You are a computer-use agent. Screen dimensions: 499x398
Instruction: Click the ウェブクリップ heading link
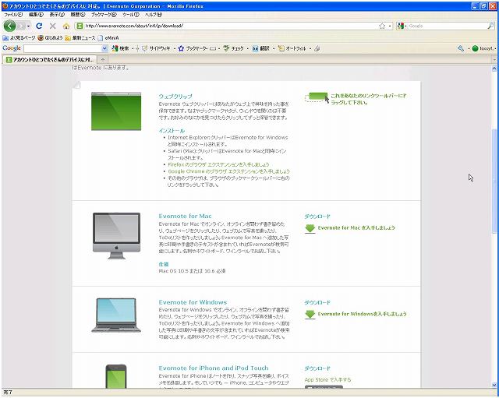[175, 97]
